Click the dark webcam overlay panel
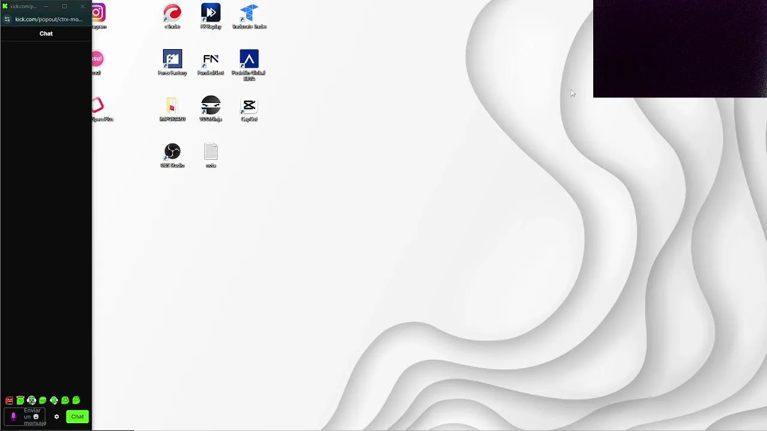This screenshot has height=431, width=767. coord(680,48)
